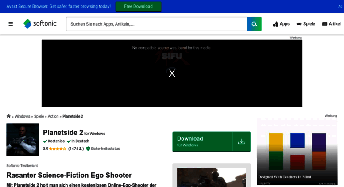The height and width of the screenshot is (187, 344).
Task: Click the Avast Free Download button
Action: pyautogui.click(x=138, y=6)
